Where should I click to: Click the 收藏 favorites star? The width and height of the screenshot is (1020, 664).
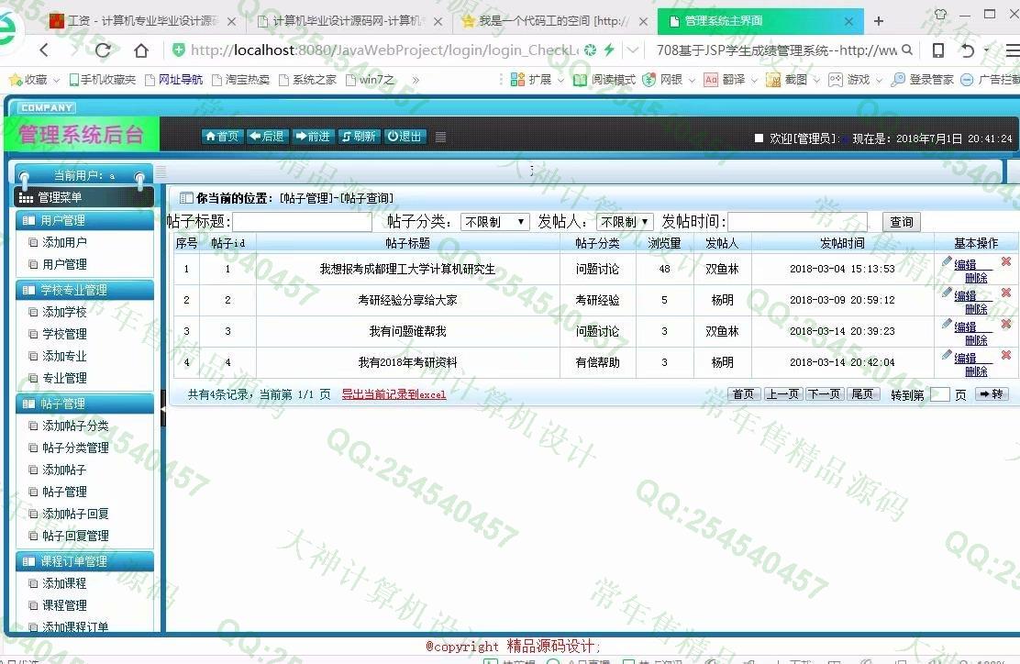click(x=16, y=80)
